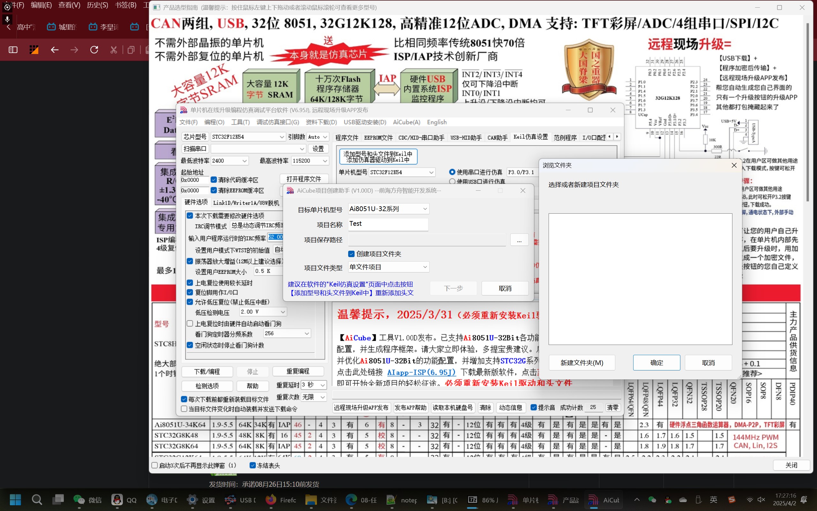Open Firefox 历史(S) menu

(97, 5)
